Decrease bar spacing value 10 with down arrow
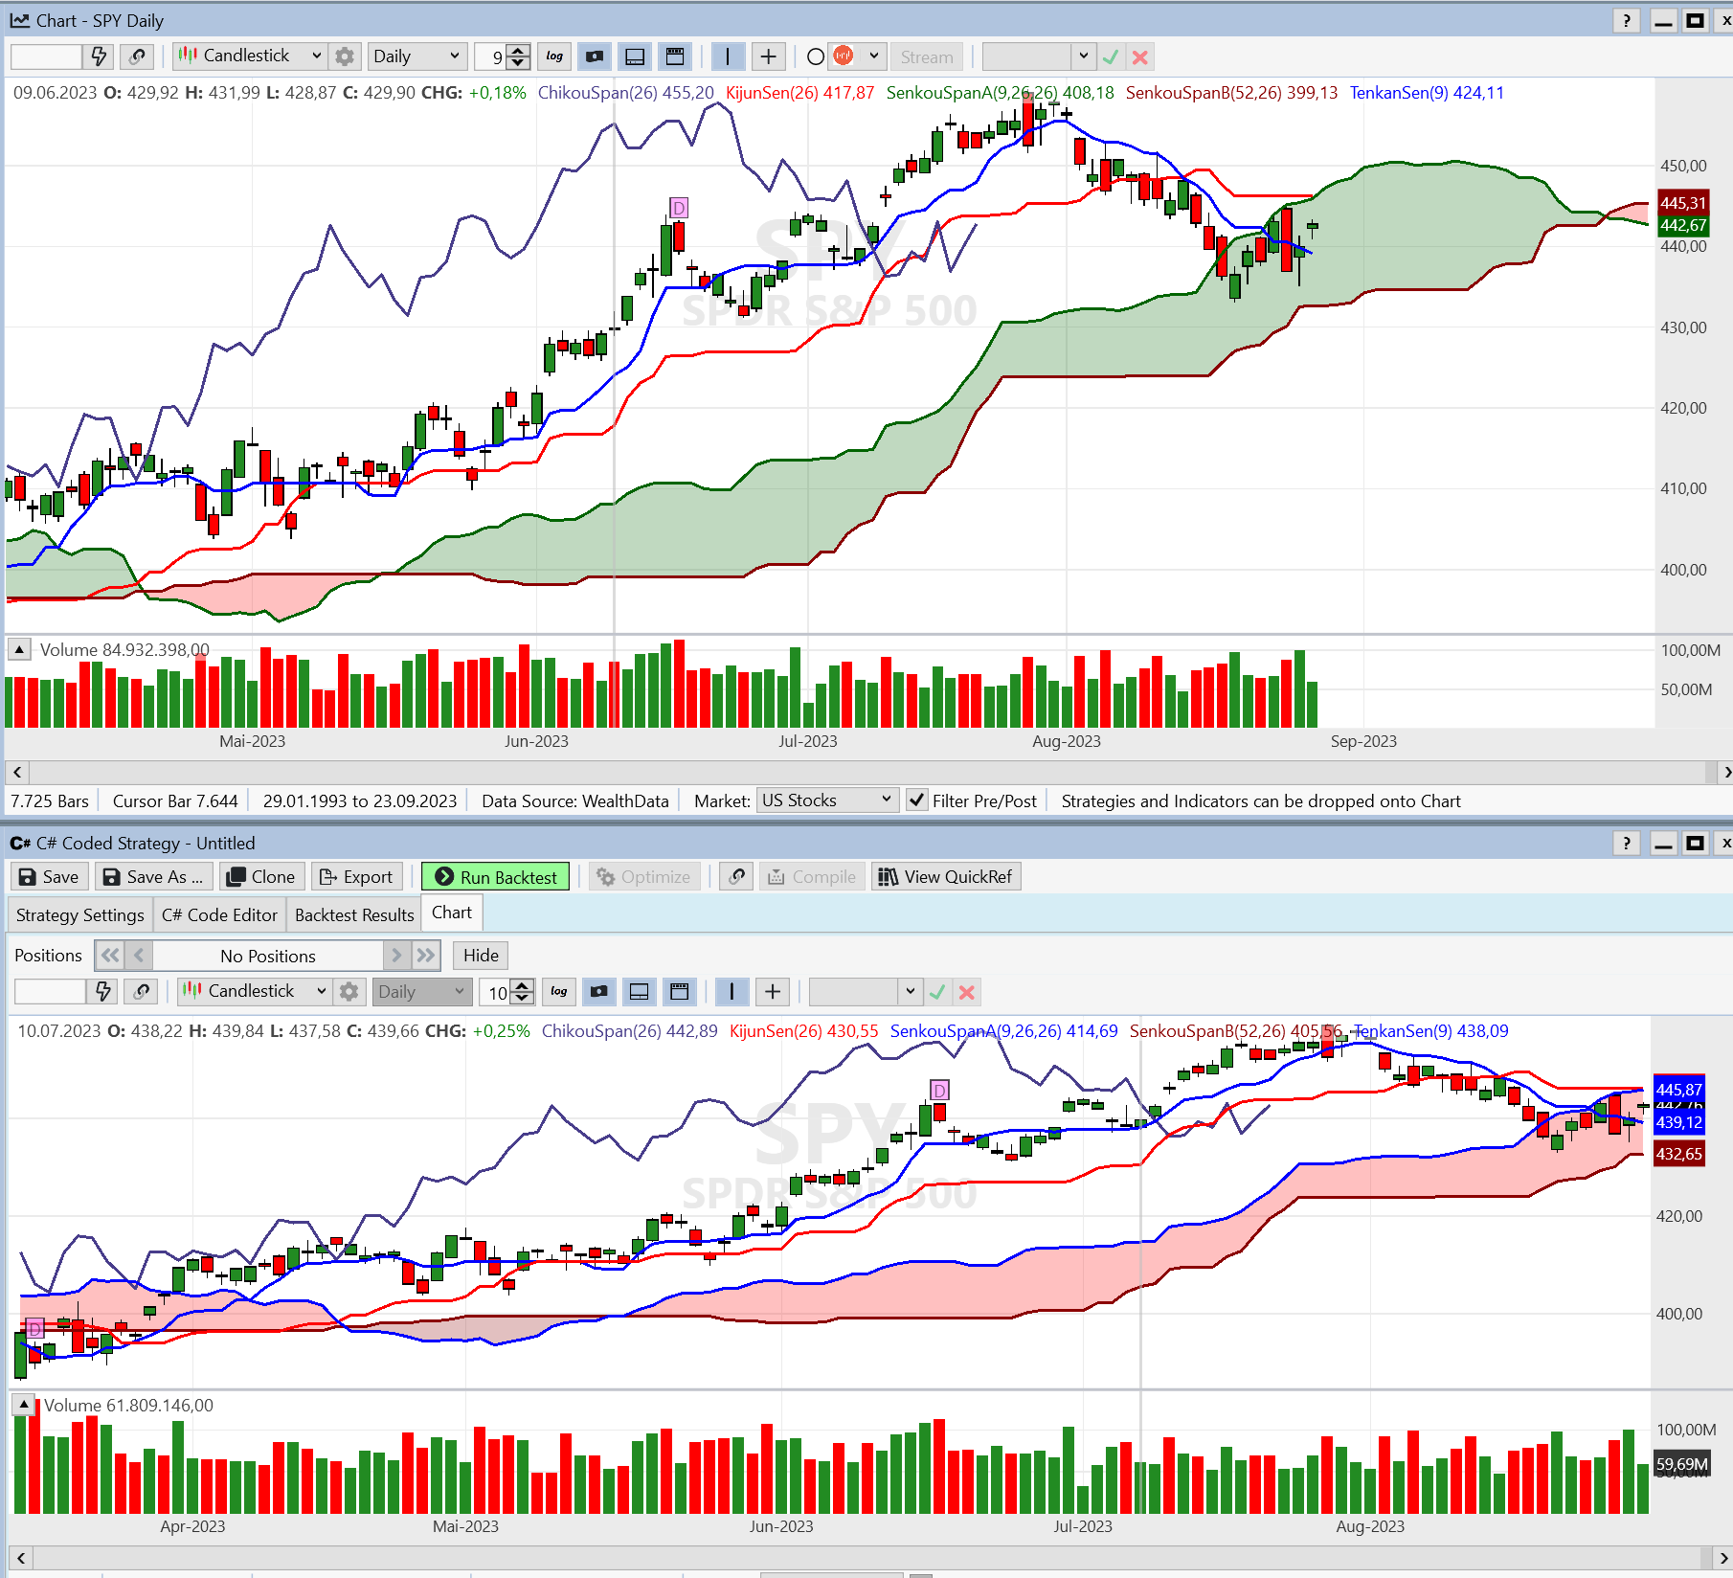Screen dimensions: 1733x1578 point(523,997)
